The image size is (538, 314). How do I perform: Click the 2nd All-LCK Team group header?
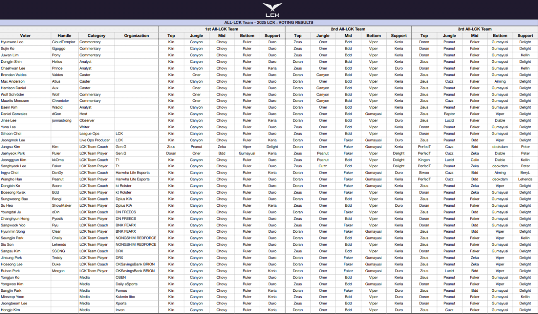point(348,29)
